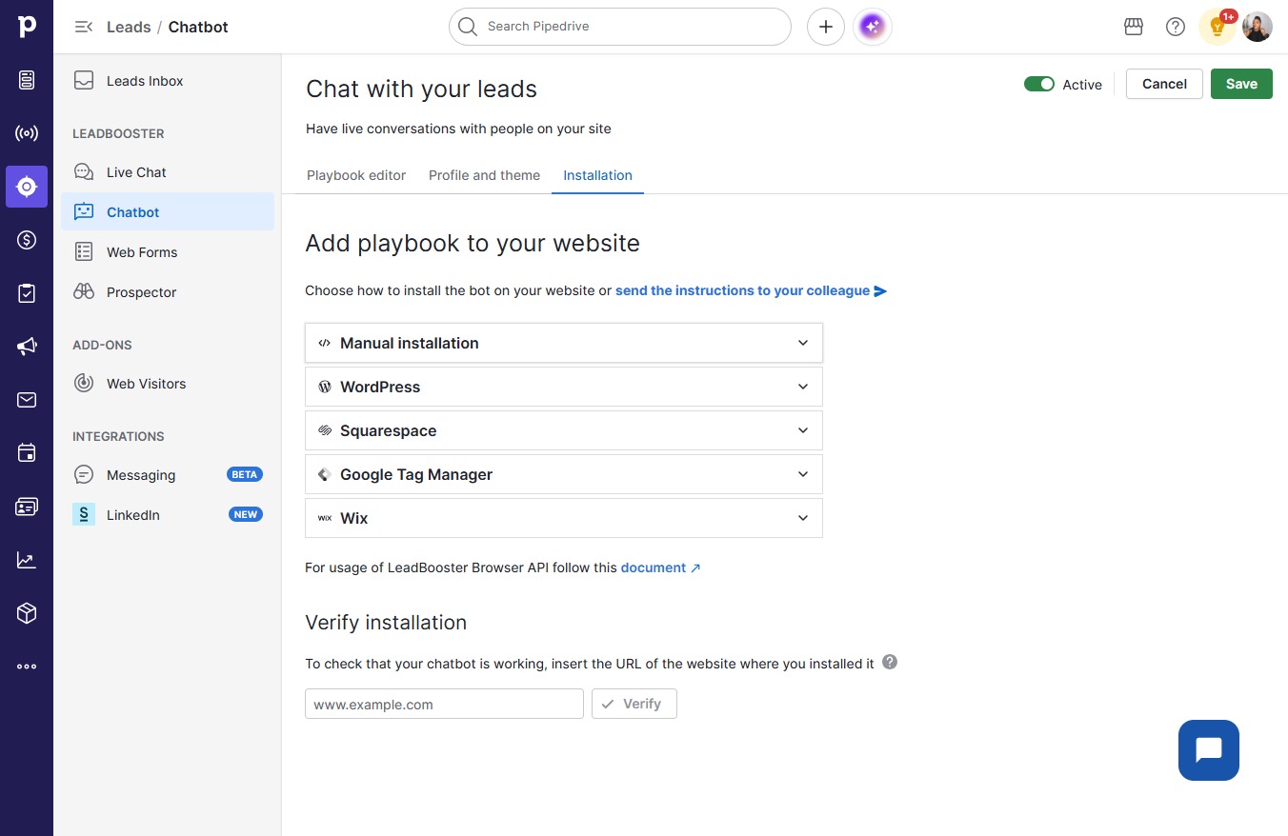Open the Help question mark icon
Image resolution: width=1288 pixels, height=836 pixels.
coord(1176,27)
